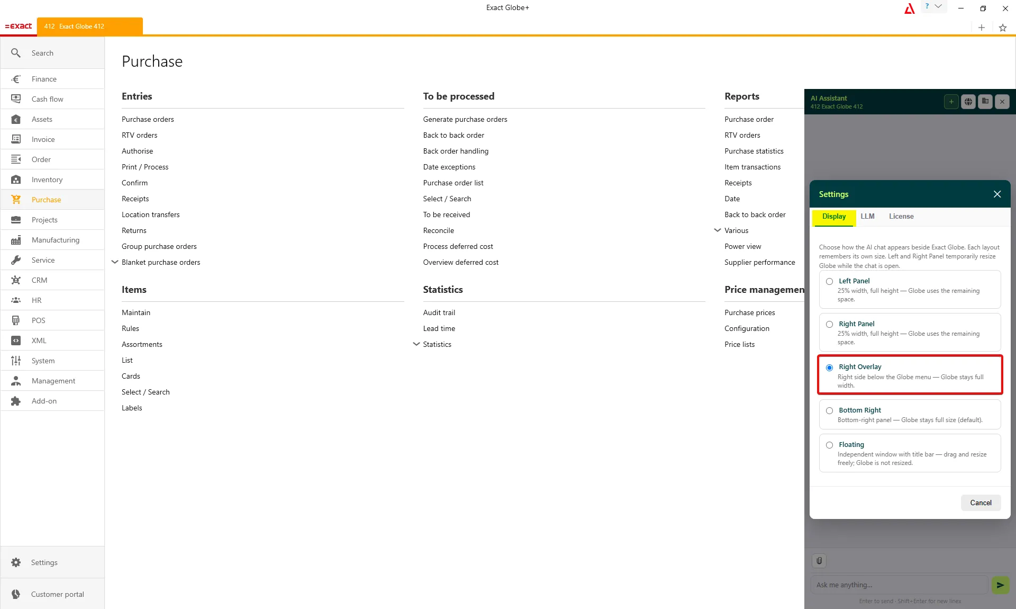
Task: Click the Ask me anything input
Action: 900,585
